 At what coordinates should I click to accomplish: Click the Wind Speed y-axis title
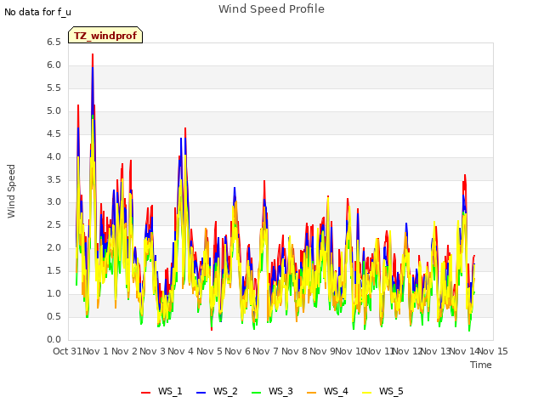(x=11, y=191)
